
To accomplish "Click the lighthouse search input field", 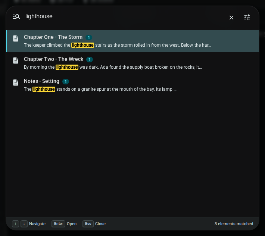I will coord(125,16).
